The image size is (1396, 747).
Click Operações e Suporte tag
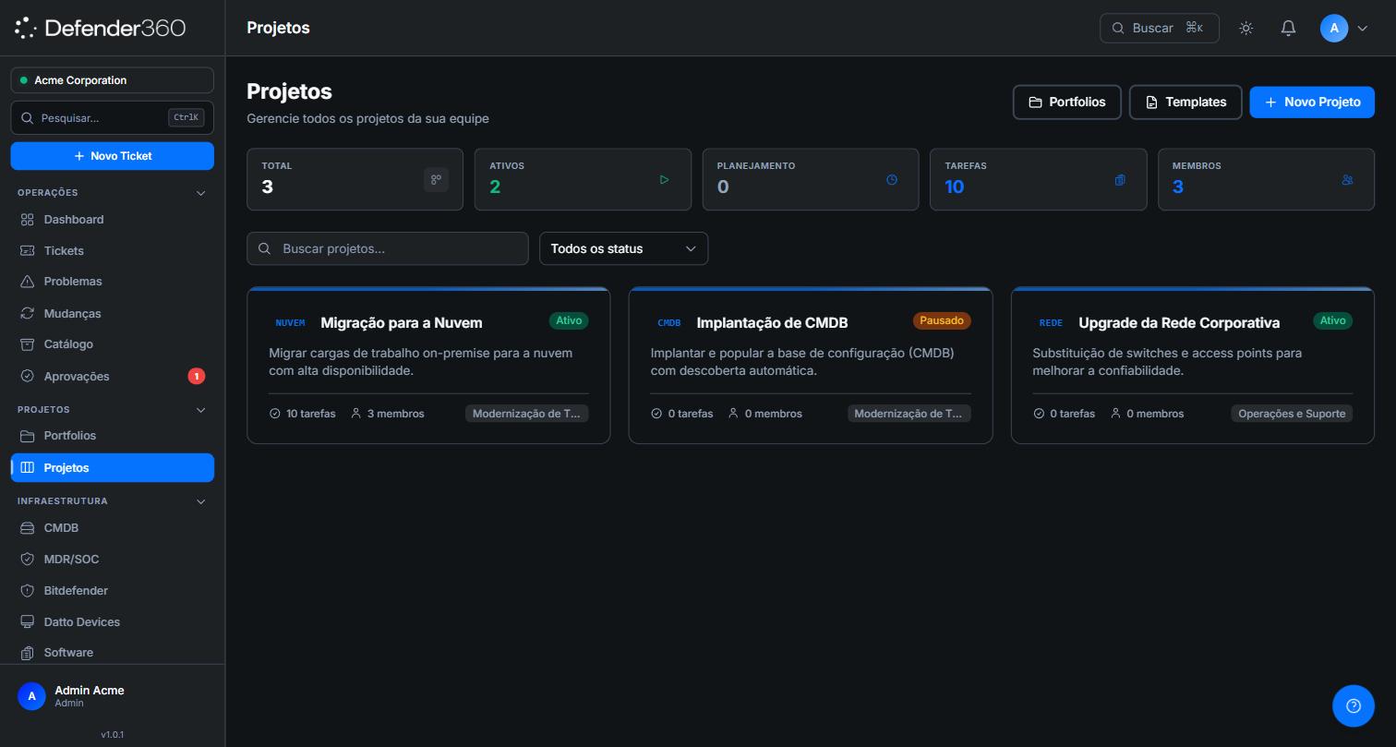point(1292,414)
